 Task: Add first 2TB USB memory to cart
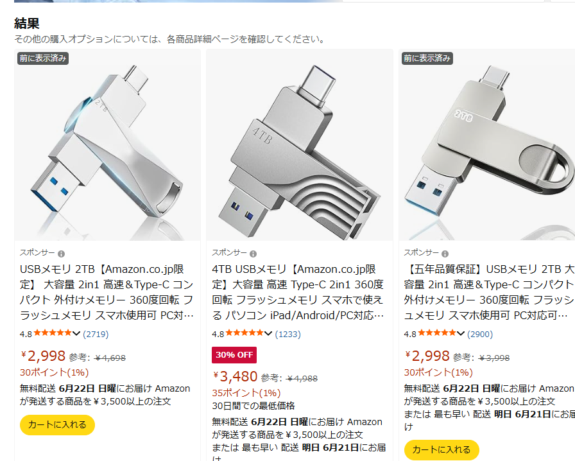point(57,425)
